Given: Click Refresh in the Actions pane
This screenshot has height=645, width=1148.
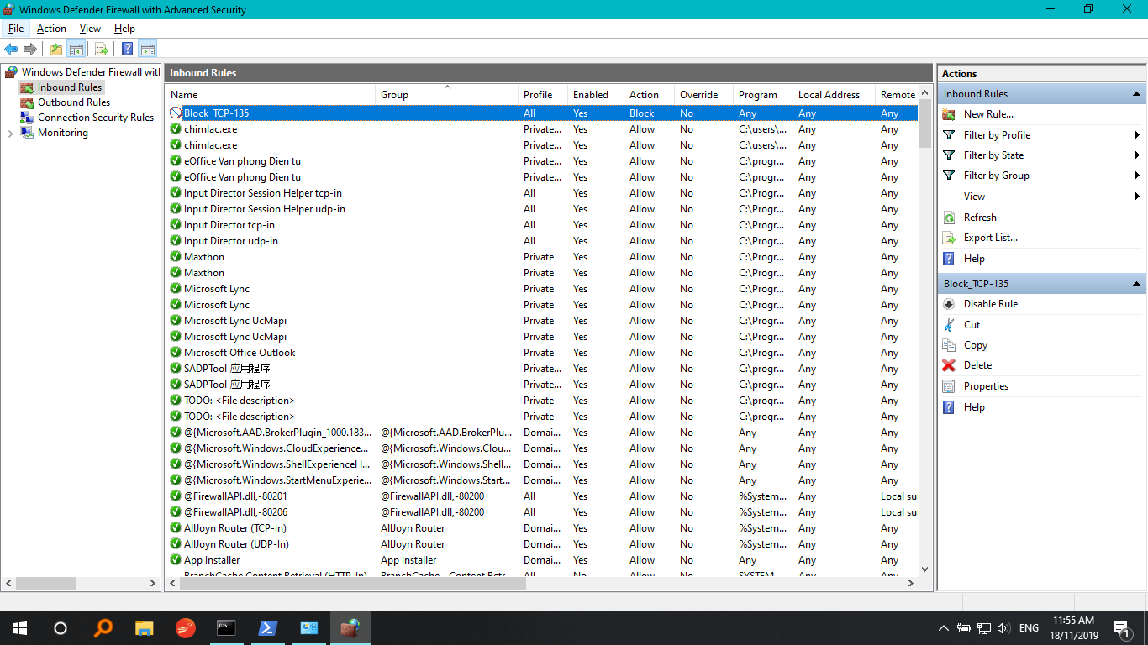Looking at the screenshot, I should [980, 218].
